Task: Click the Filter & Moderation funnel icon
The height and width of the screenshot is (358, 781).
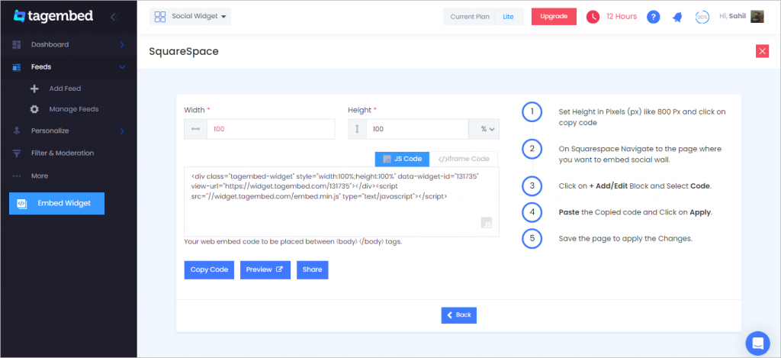Action: pos(17,153)
